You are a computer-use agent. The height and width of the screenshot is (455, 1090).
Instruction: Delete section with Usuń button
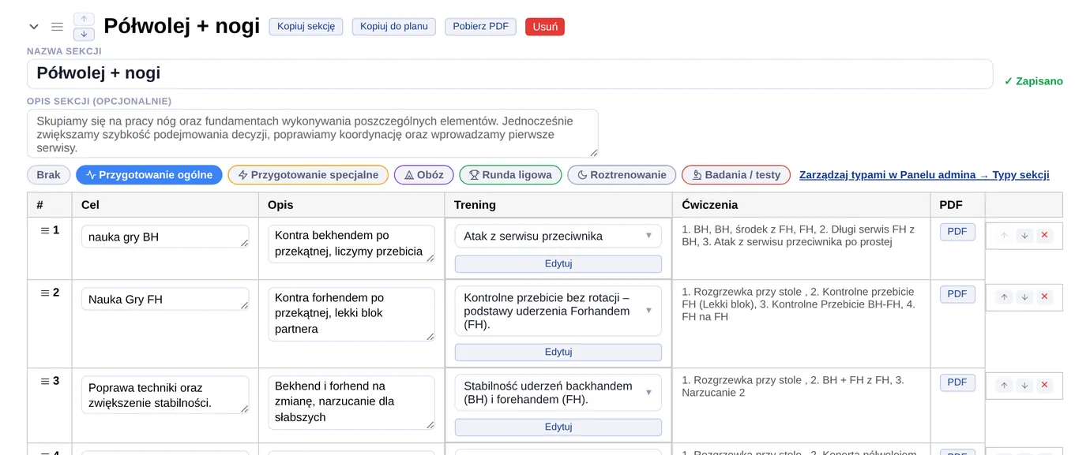point(545,26)
